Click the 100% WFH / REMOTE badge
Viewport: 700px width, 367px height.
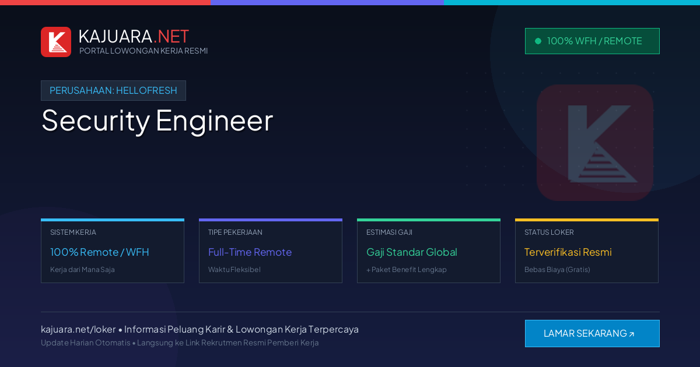tap(592, 41)
